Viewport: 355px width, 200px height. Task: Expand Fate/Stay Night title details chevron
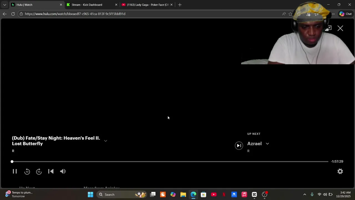coord(105,141)
